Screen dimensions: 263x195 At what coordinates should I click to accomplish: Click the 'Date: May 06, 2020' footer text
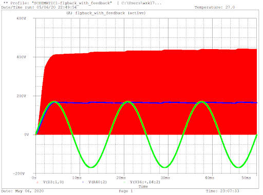(23, 191)
